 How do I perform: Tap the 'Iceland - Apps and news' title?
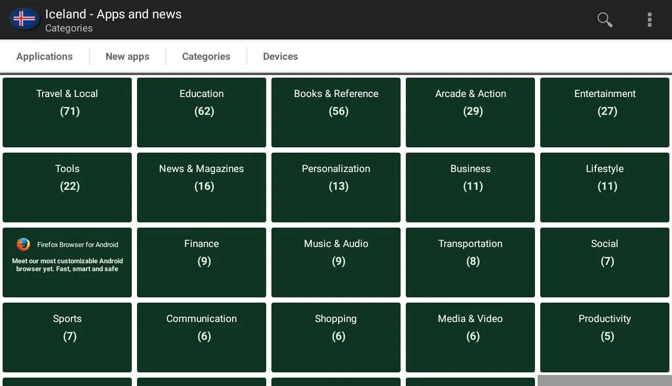[113, 14]
